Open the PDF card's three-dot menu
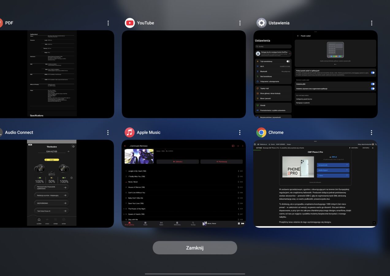The image size is (390, 276). [x=108, y=23]
